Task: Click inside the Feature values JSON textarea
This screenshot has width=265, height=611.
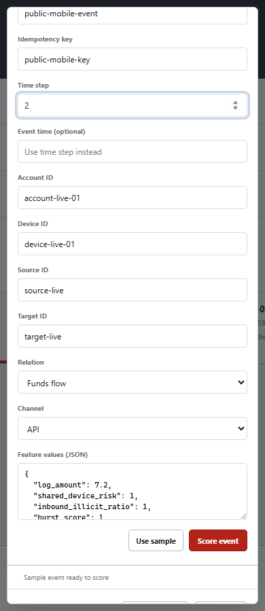Action: point(132,492)
